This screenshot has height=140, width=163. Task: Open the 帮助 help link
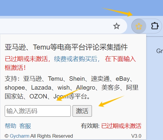click(x=11, y=126)
